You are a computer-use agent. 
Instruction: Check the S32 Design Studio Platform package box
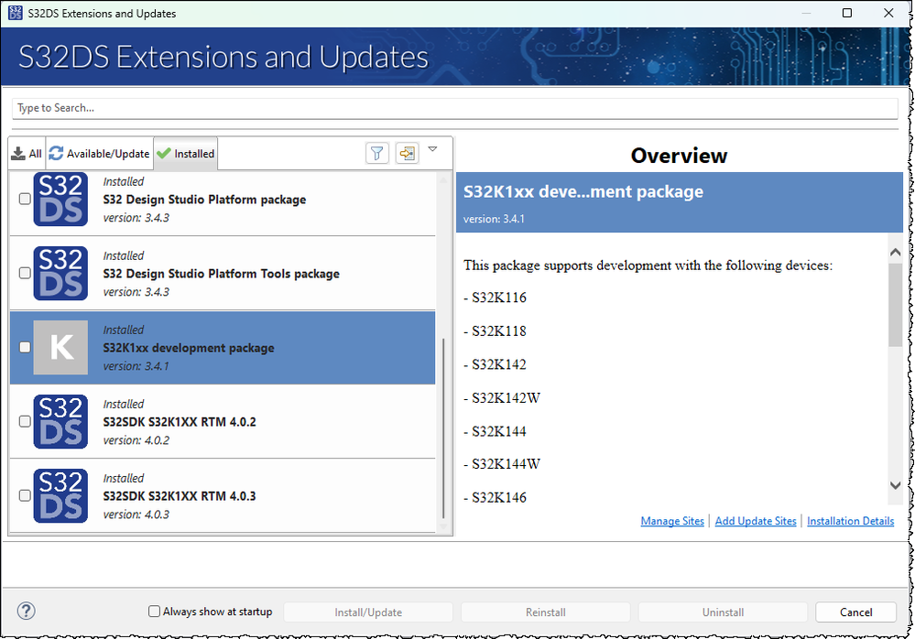pos(25,199)
